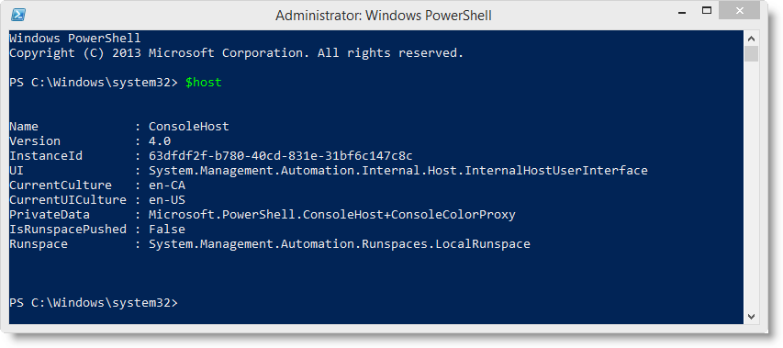Click the Version 4.0 value
Screen dimensions: 783x348
pyautogui.click(x=160, y=141)
